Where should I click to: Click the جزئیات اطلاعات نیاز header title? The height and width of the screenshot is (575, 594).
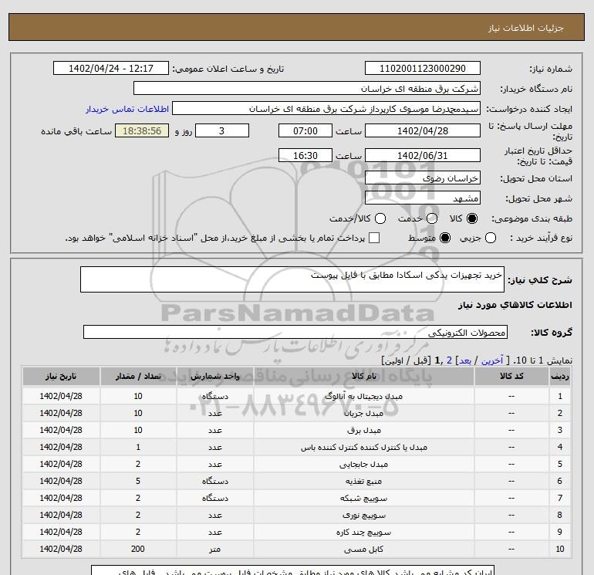coord(526,28)
